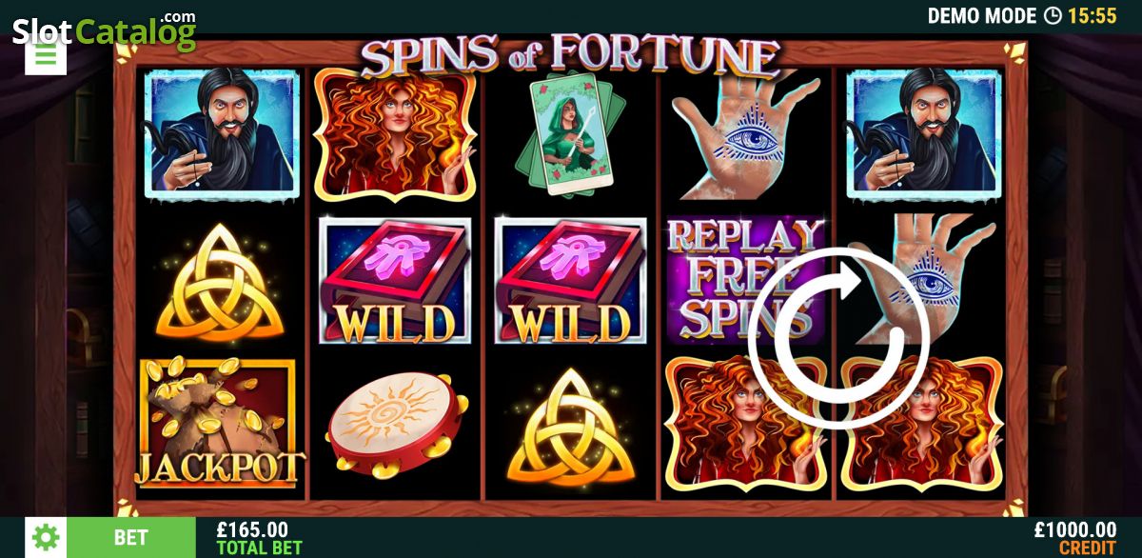Open the hamburger menu icon

coord(46,55)
